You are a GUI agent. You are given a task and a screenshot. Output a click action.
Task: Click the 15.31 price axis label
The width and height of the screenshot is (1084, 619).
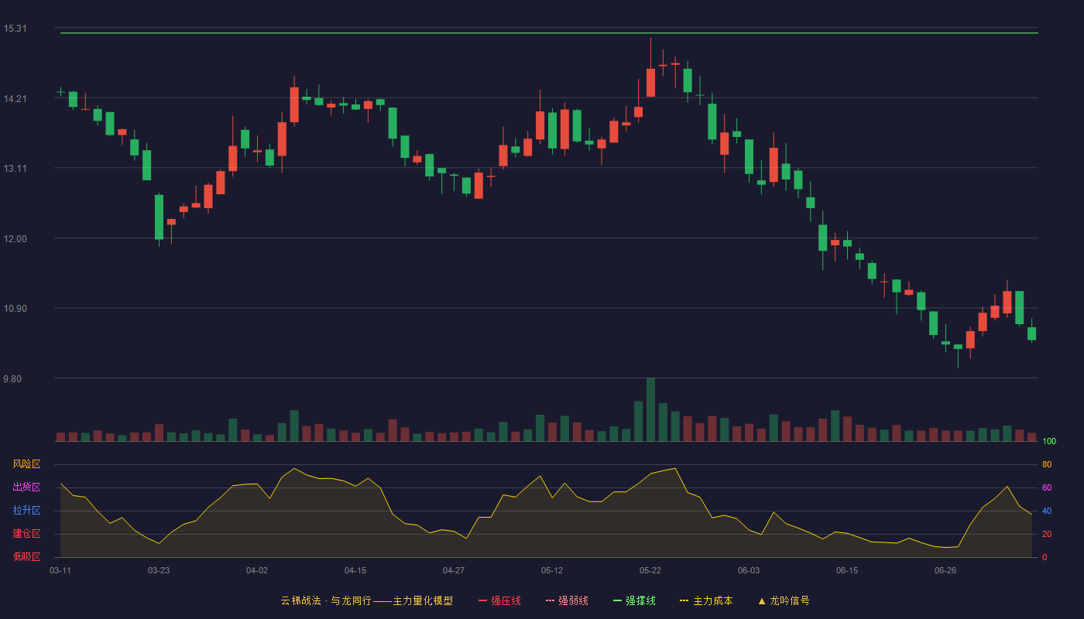point(15,29)
